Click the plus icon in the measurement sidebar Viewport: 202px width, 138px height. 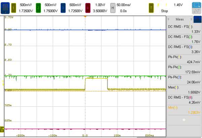tap(184, 120)
